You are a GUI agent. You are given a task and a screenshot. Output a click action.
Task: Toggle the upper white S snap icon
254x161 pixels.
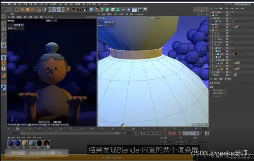pos(4,58)
